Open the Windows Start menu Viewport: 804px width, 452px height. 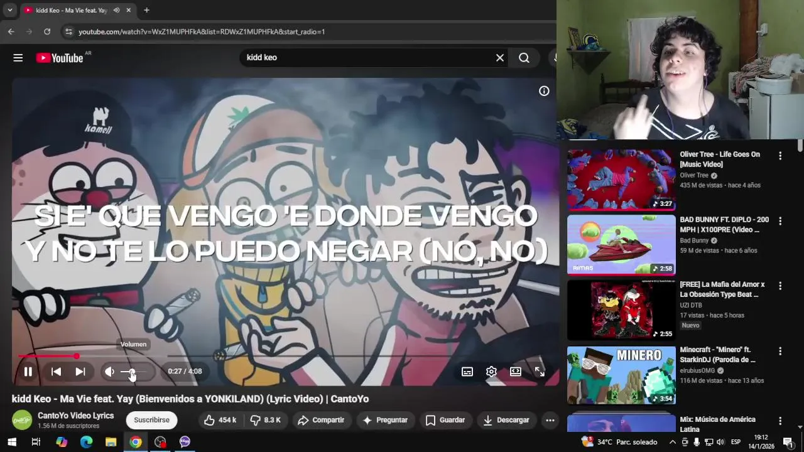coord(11,442)
